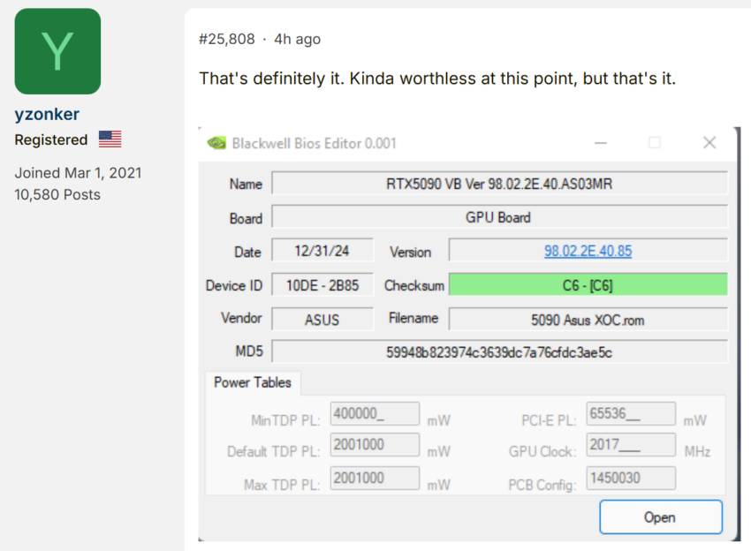Click the PCB Config field
Image resolution: width=751 pixels, height=551 pixels.
[630, 478]
